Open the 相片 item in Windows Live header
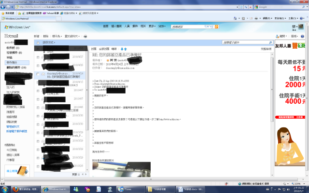Screen dimensions: 309x193 tap(143, 26)
